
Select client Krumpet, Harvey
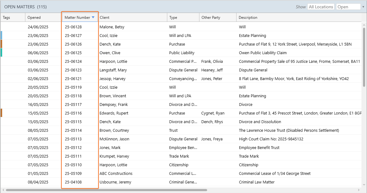(114, 156)
